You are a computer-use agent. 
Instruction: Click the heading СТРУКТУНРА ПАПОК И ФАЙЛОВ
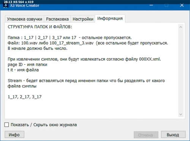coord(40,27)
